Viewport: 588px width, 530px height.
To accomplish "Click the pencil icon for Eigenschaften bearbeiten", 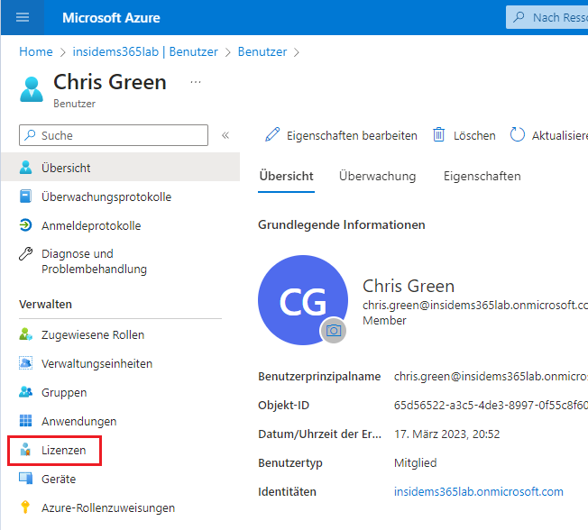I will [272, 135].
